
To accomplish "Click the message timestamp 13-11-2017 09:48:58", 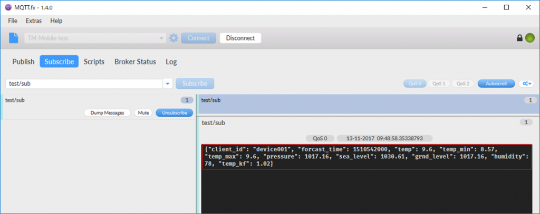I will [x=384, y=138].
